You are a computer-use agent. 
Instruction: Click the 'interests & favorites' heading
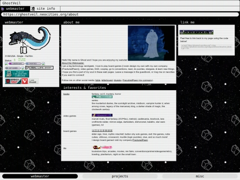(84, 88)
